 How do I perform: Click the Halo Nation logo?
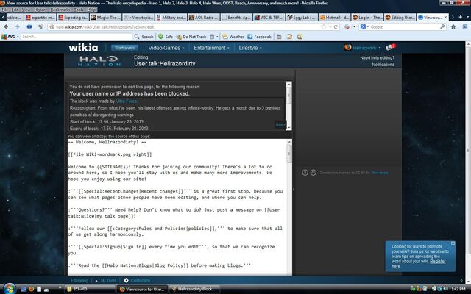pos(99,61)
